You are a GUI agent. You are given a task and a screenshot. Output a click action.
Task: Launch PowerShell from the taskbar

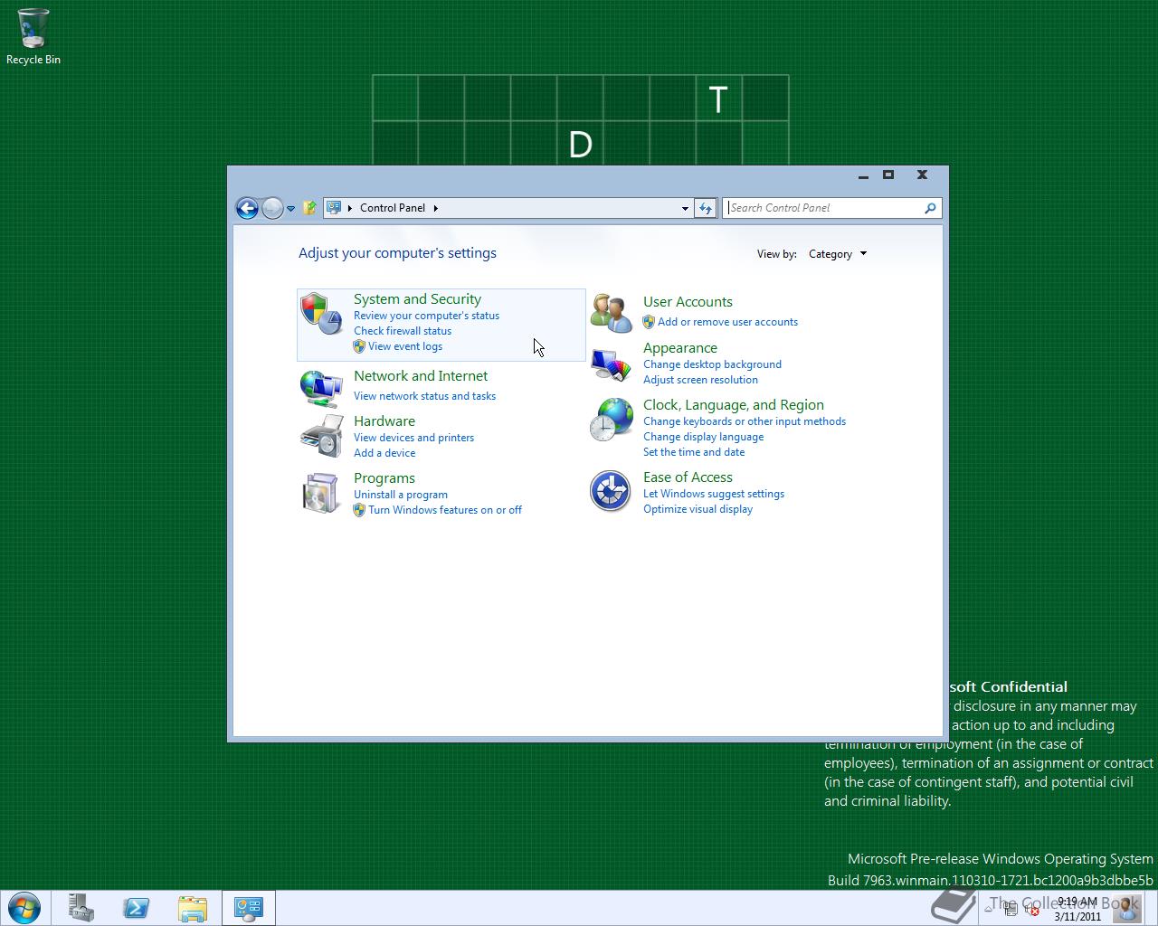[137, 908]
